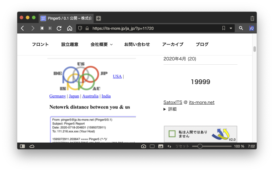
Task: Open the its-more.net link
Action: click(x=202, y=102)
